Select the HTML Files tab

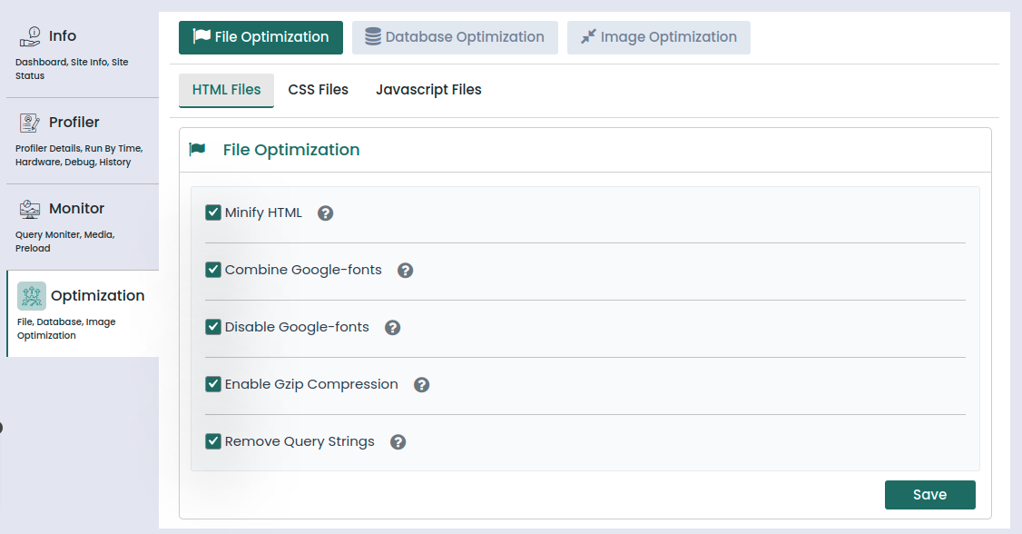click(x=227, y=90)
